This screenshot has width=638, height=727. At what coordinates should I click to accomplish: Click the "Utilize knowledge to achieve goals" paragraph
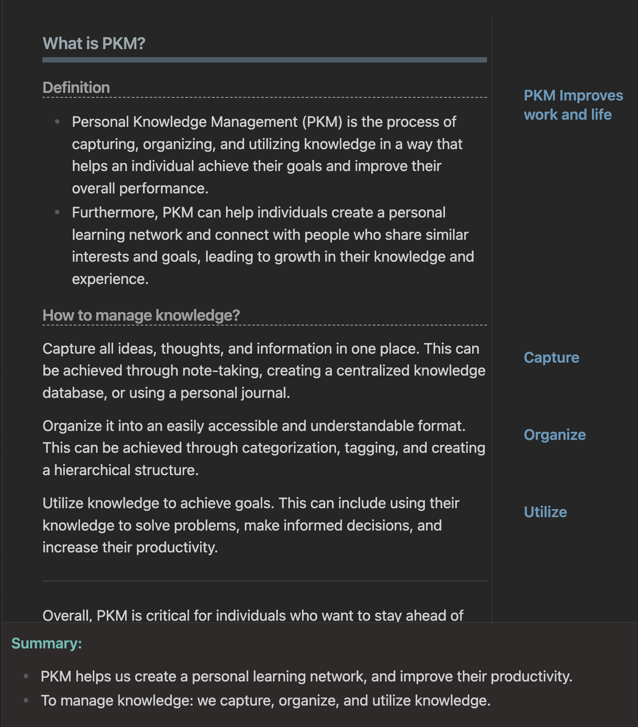(x=250, y=525)
